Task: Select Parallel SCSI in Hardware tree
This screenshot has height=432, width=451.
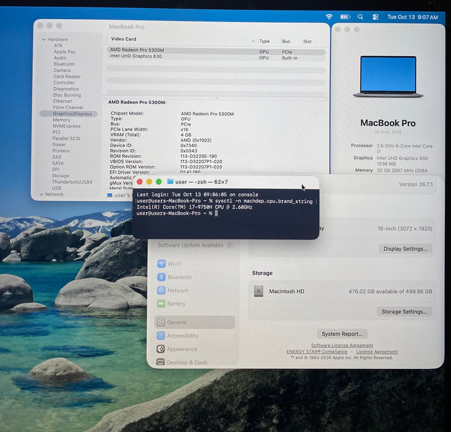Action: point(66,138)
